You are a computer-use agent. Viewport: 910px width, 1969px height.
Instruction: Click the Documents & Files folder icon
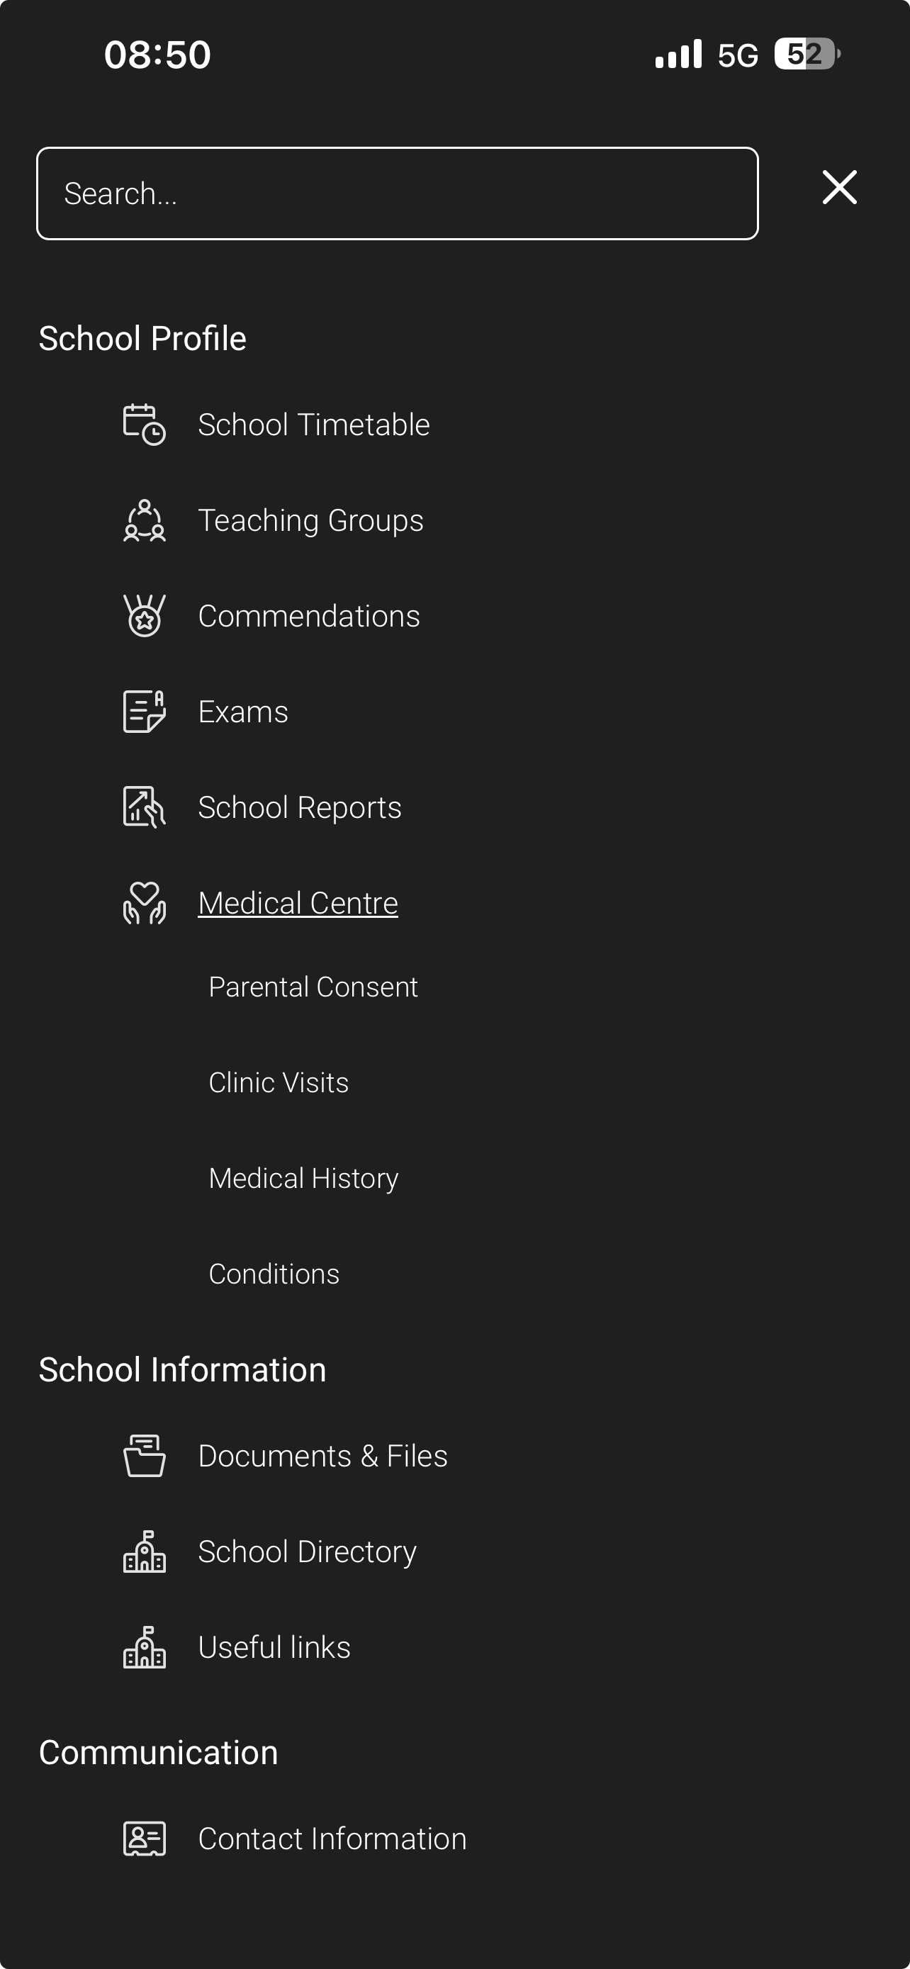click(144, 1456)
